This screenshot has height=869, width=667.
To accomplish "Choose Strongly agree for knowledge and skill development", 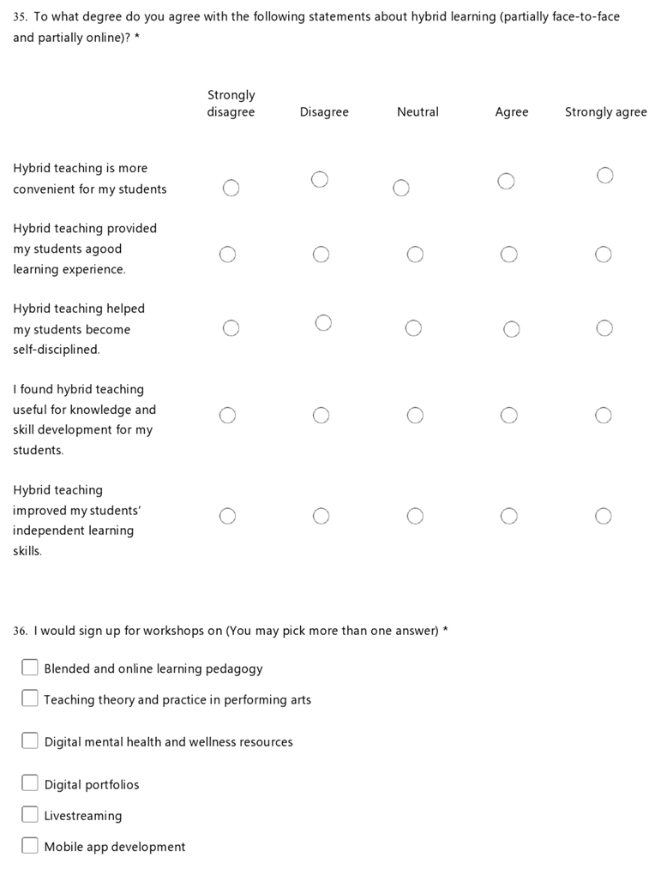I will [x=604, y=416].
